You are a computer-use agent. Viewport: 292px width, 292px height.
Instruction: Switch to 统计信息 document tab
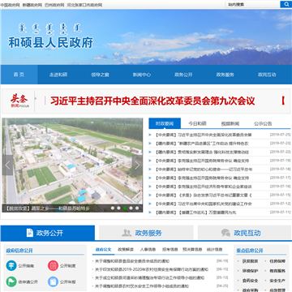214,250
